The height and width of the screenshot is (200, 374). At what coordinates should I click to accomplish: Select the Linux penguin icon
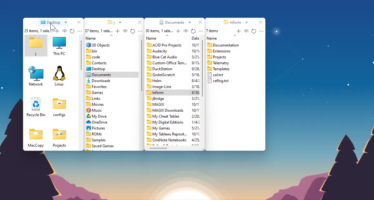[x=59, y=76]
